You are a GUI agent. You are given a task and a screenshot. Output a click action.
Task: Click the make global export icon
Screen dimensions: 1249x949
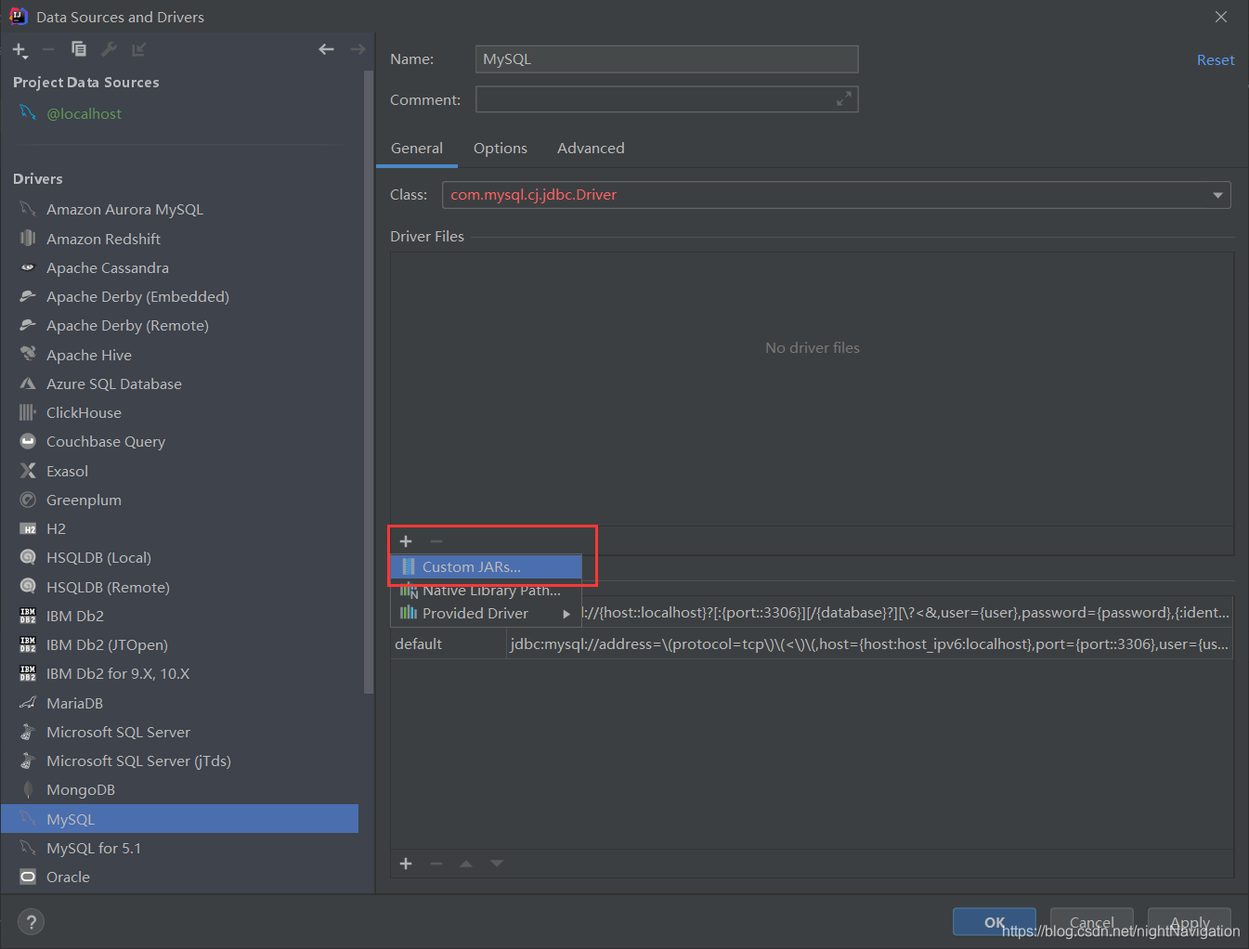click(138, 49)
